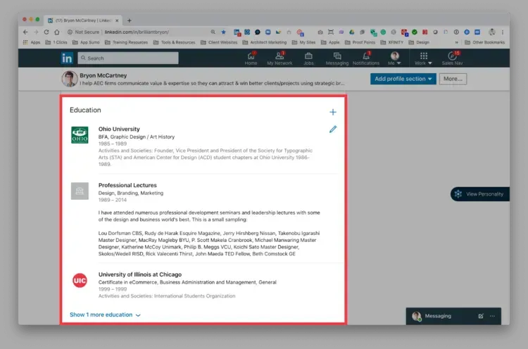
Task: Open Apps bookmarks shortcut
Action: (x=31, y=42)
